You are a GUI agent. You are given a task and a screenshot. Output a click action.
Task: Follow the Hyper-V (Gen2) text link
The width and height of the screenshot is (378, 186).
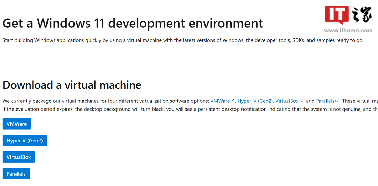(255, 101)
